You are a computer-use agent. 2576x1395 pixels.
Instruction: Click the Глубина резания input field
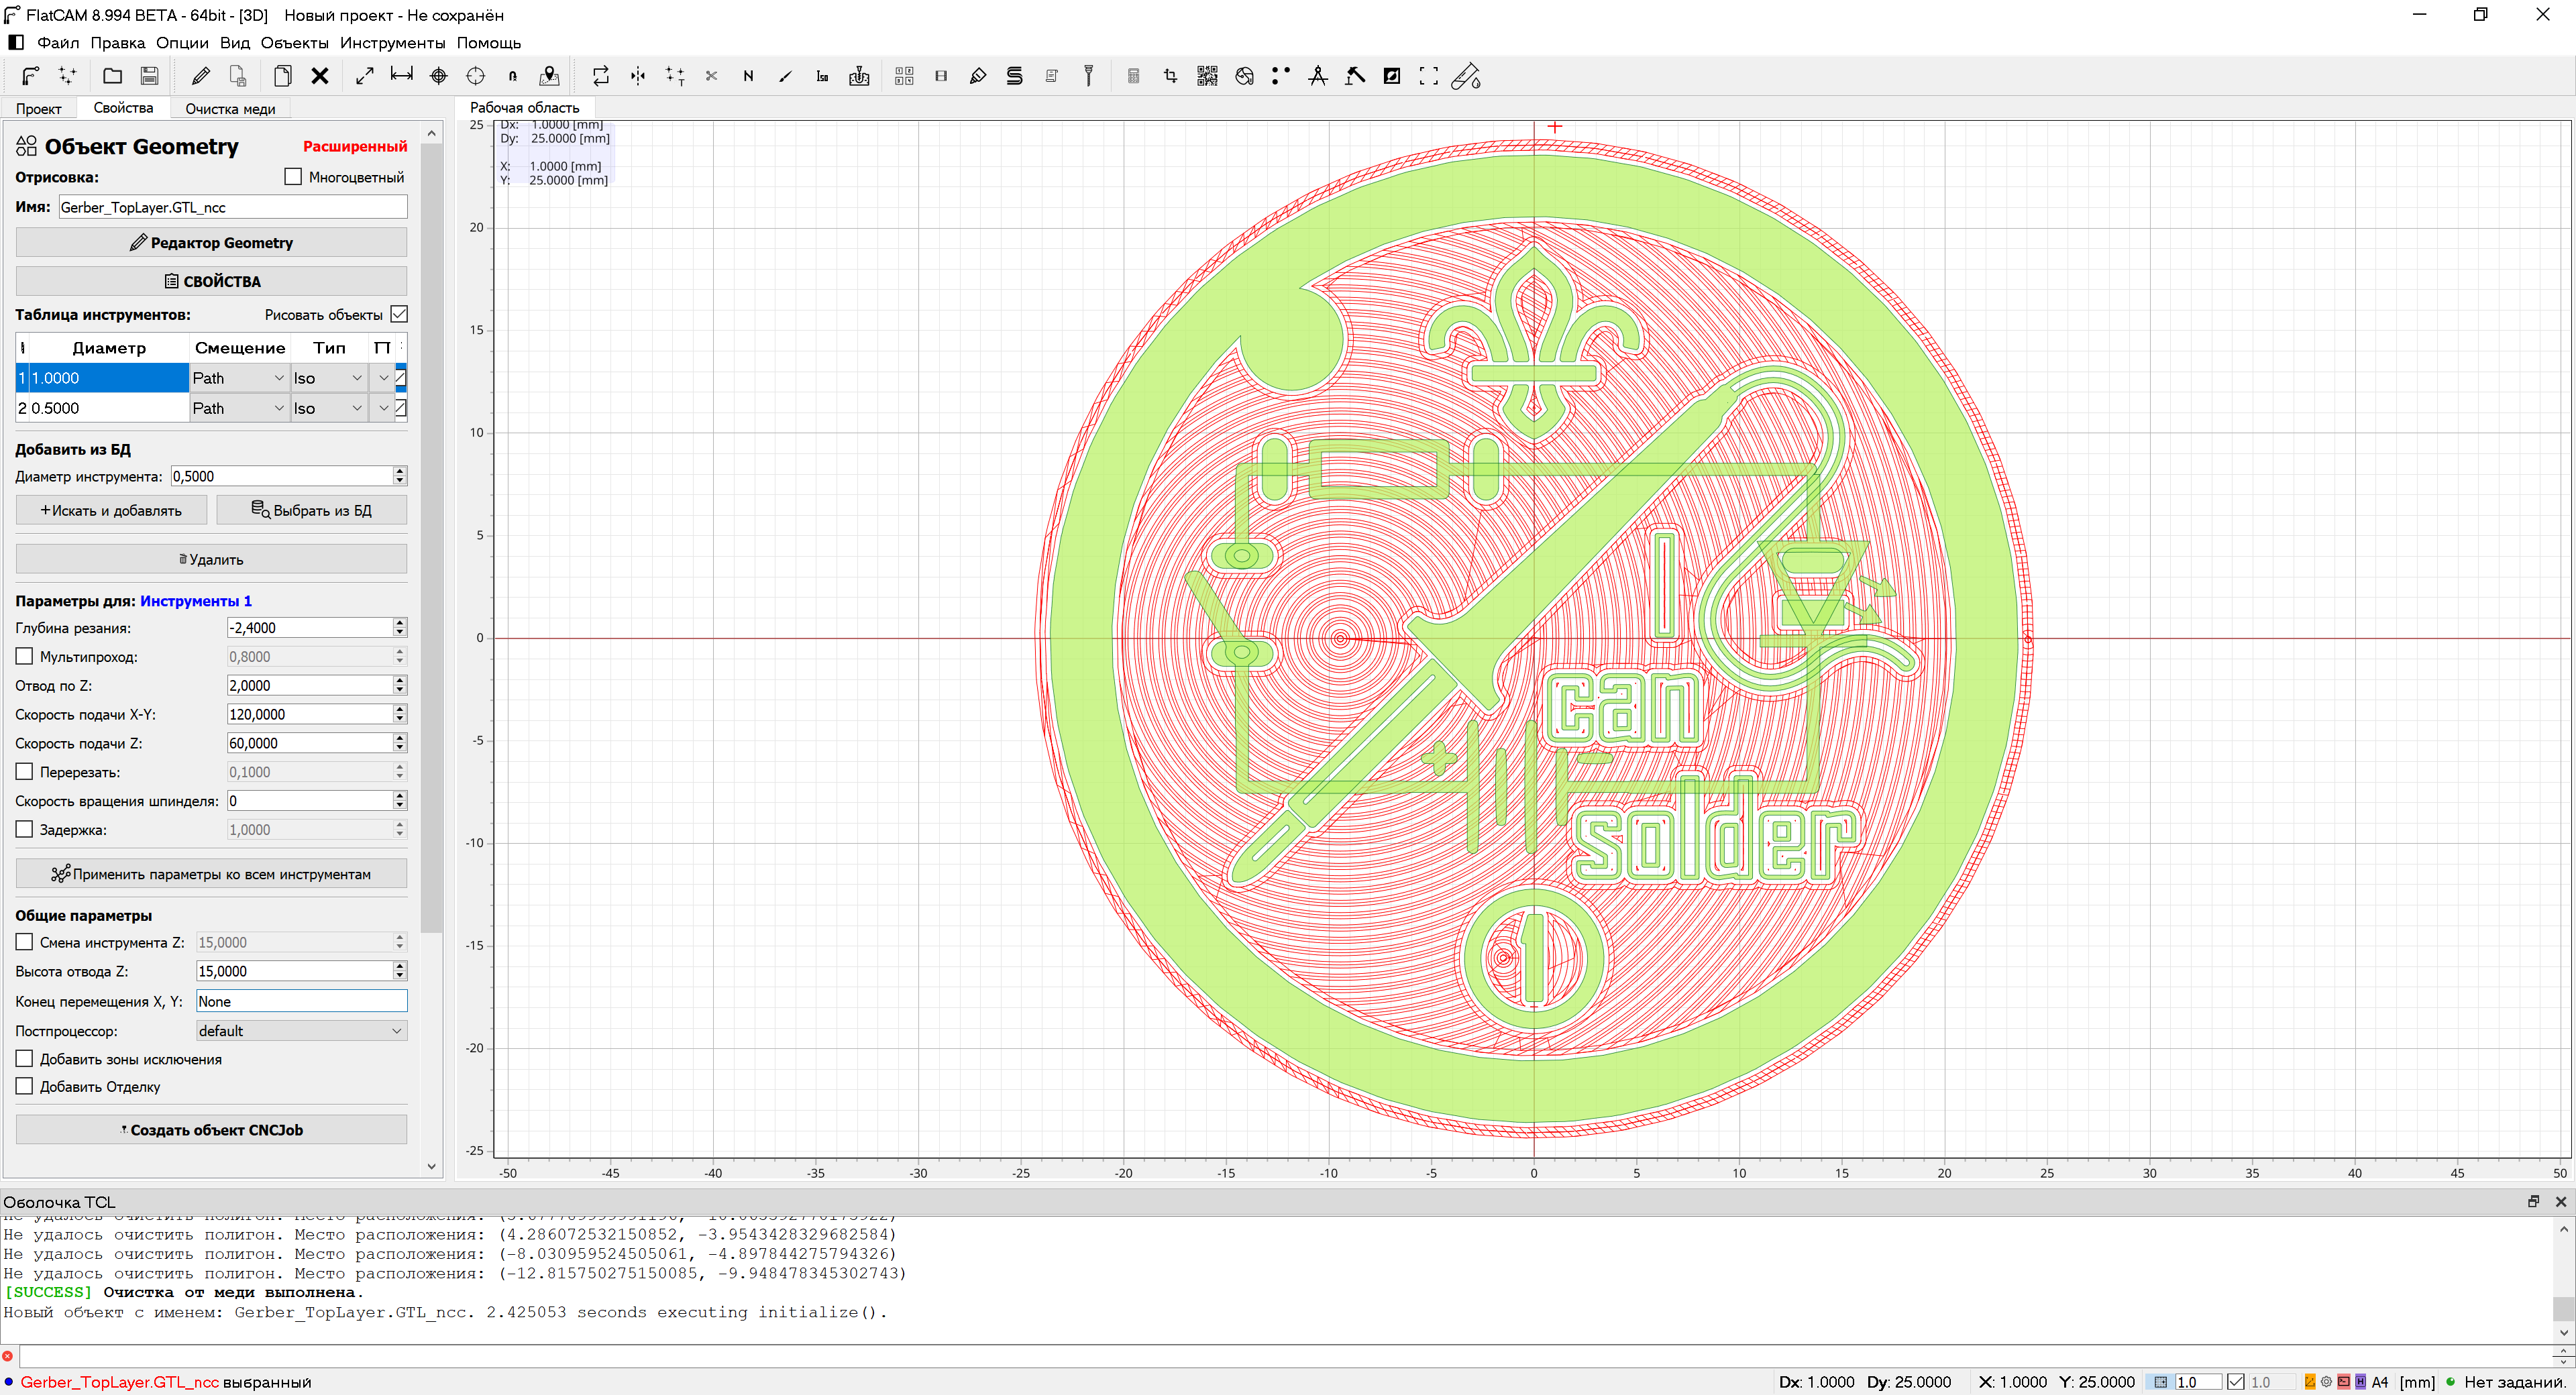(x=309, y=628)
